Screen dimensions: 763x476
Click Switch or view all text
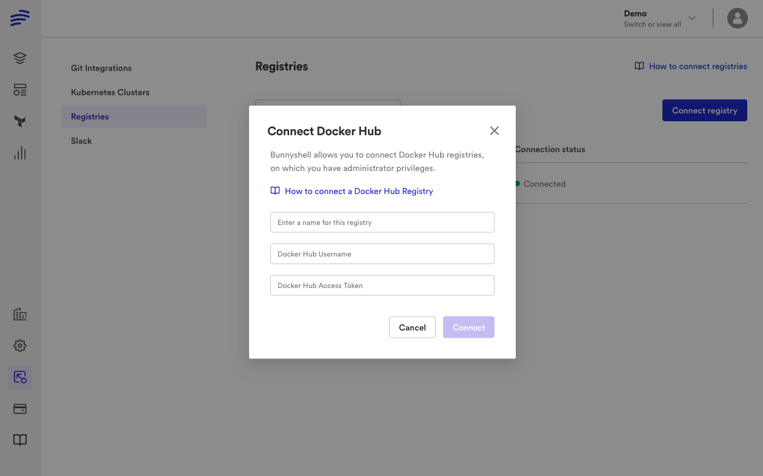tap(652, 24)
